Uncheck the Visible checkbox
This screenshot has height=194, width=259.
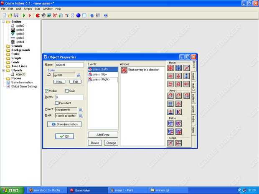tap(47, 91)
